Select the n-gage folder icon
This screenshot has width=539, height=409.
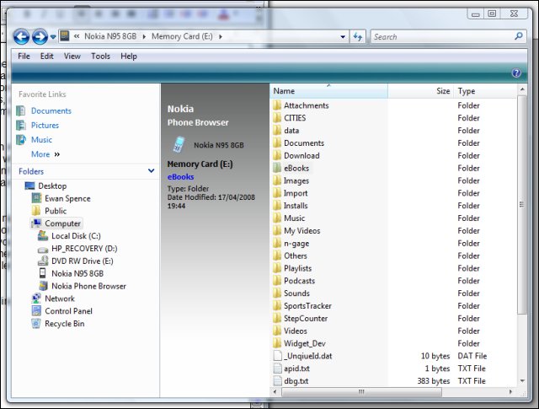277,244
